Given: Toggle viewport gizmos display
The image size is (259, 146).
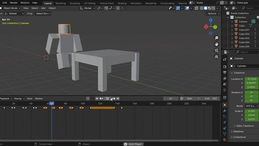Looking at the screenshot, I should click(x=178, y=8).
